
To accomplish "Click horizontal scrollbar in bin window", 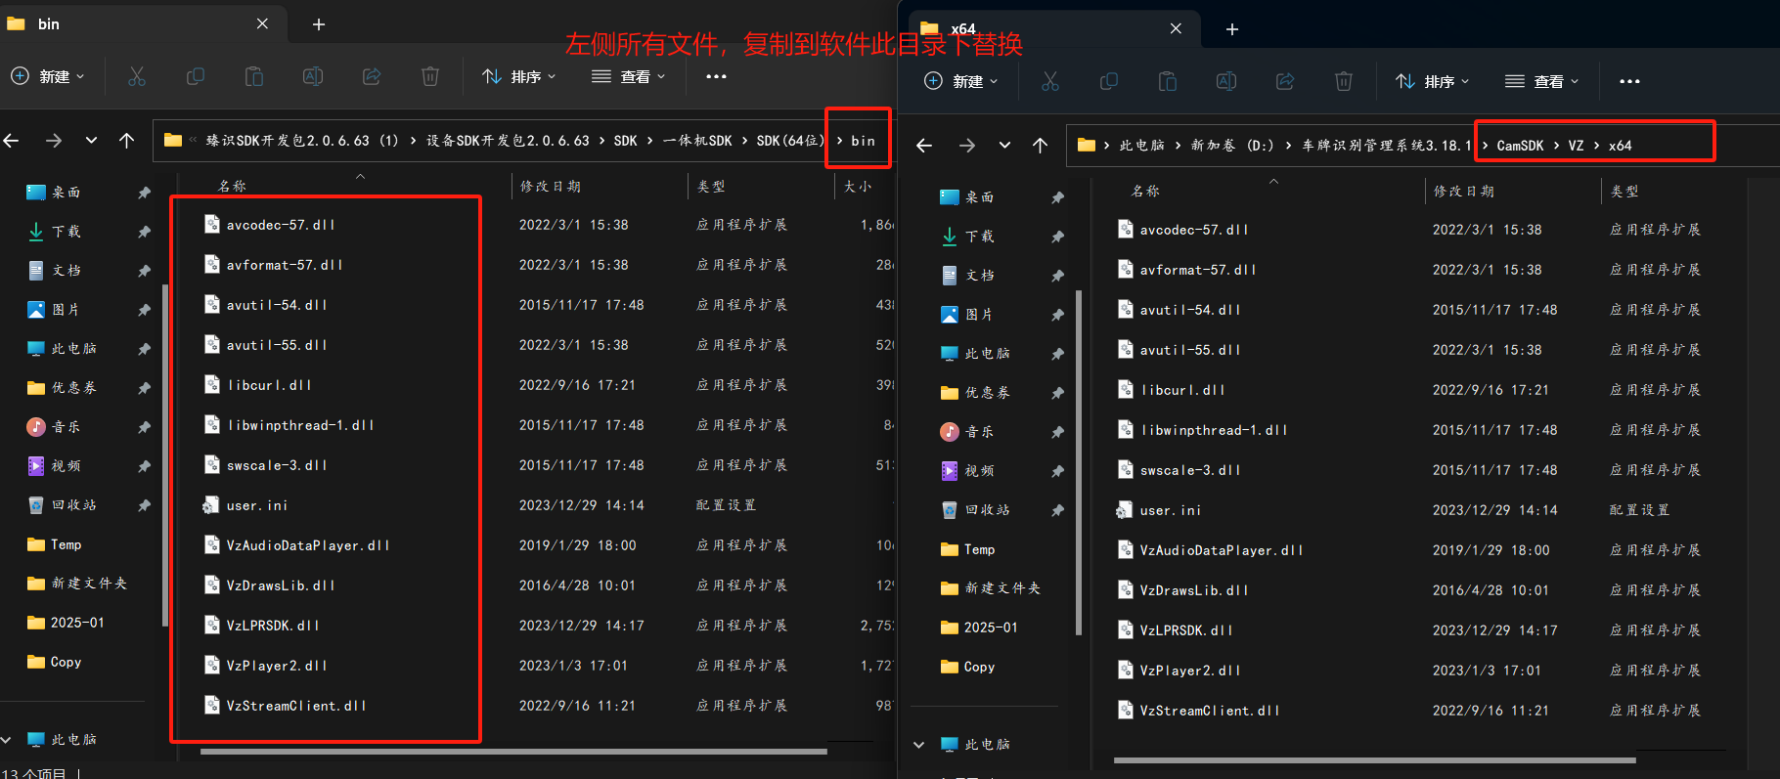I will pos(513,752).
